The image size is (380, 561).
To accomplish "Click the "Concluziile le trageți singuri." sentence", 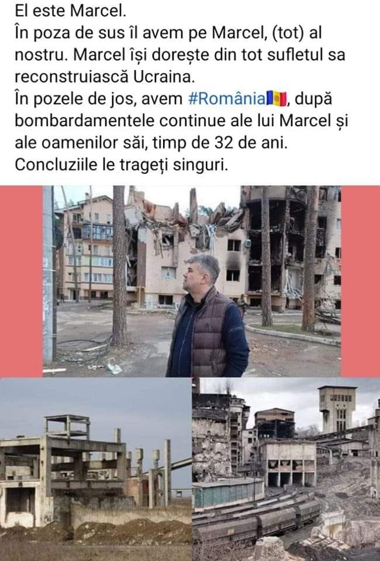I will pos(121,165).
